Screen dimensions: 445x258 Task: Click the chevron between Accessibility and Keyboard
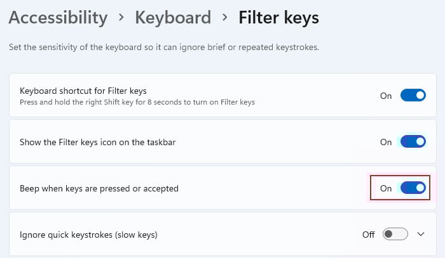121,18
